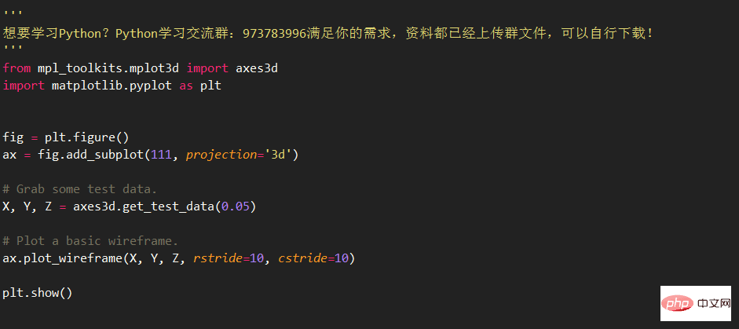Click the red php badge in watermark
Image resolution: width=739 pixels, height=329 pixels.
click(678, 304)
